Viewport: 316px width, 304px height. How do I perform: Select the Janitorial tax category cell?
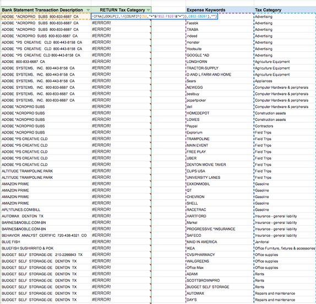(285, 242)
